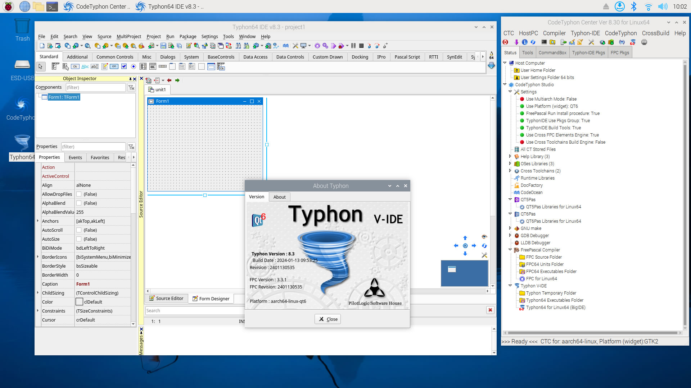The height and width of the screenshot is (388, 691).
Task: Collapse the Host Computer tree node
Action: pos(505,63)
